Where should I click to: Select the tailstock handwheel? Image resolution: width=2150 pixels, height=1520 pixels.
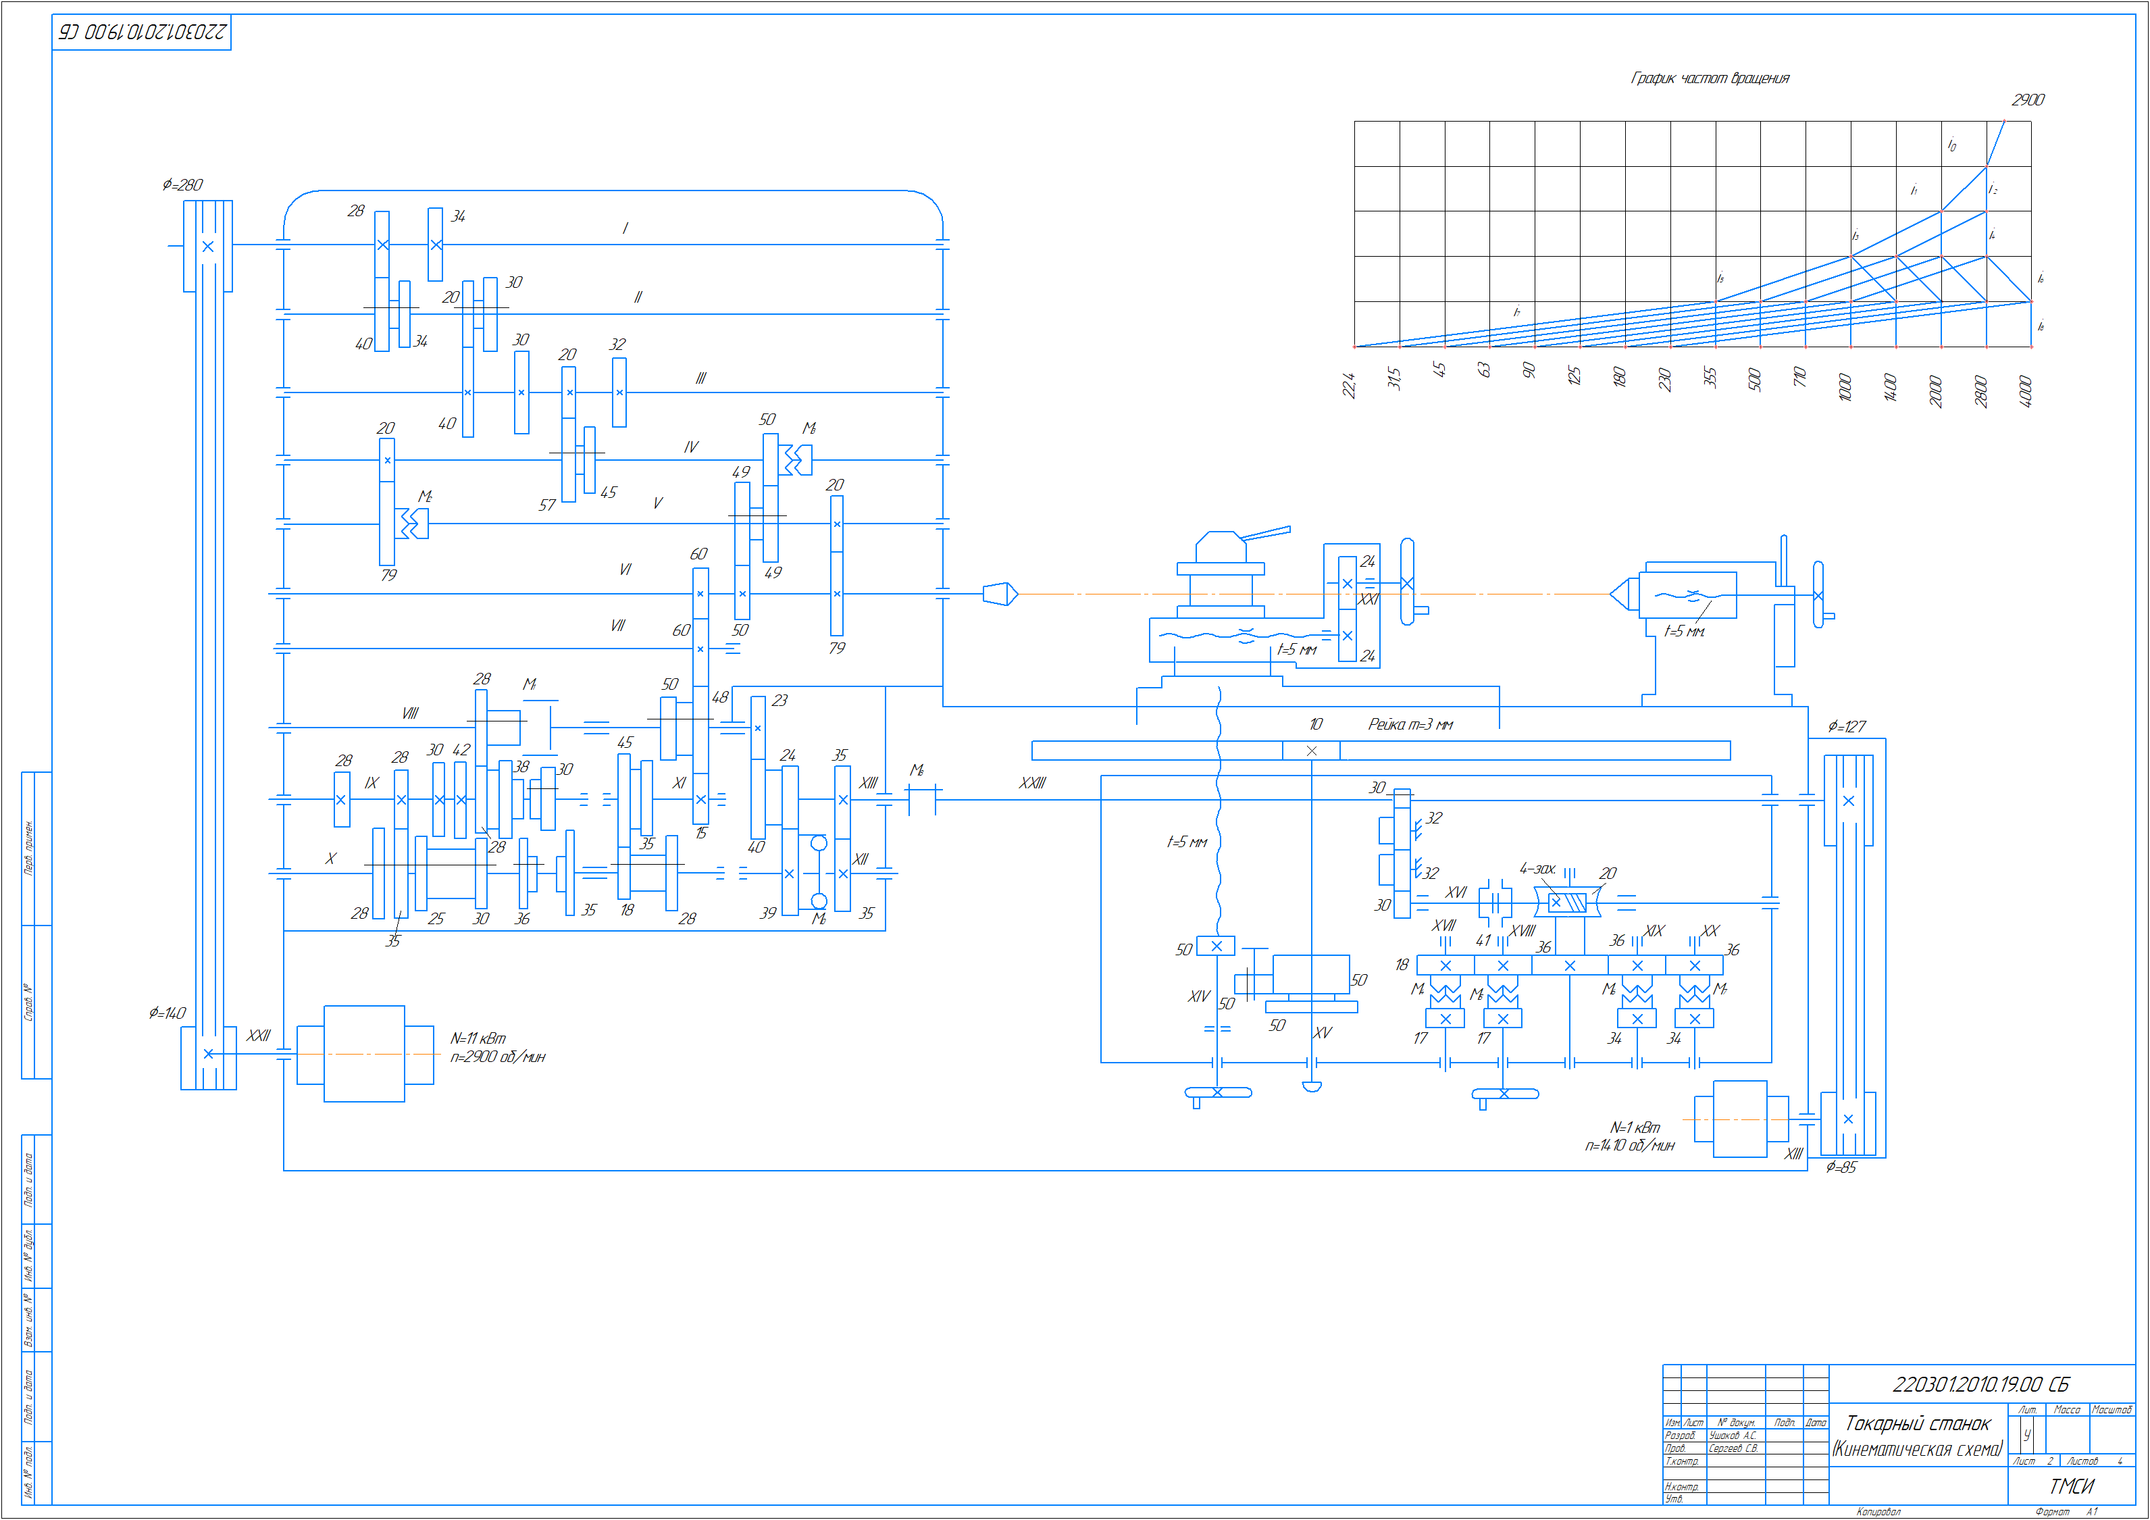pyautogui.click(x=1818, y=594)
